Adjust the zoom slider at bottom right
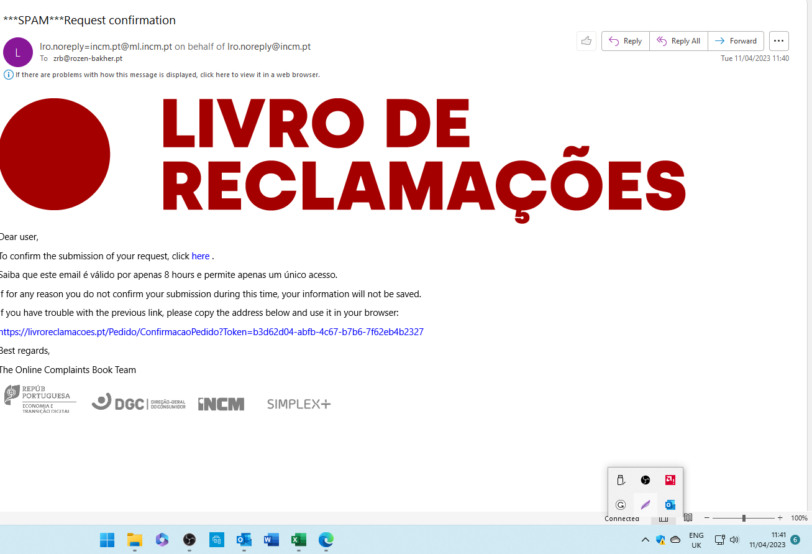The width and height of the screenshot is (812, 554). coord(744,517)
